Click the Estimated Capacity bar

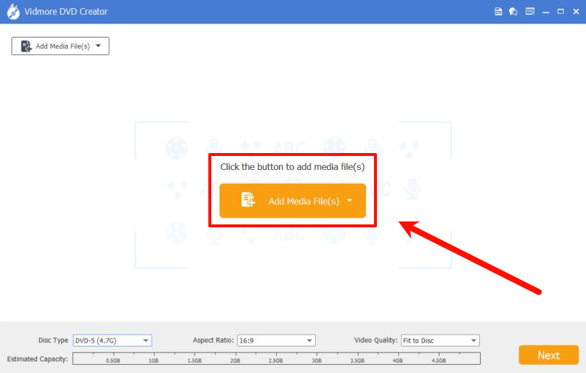(x=277, y=358)
